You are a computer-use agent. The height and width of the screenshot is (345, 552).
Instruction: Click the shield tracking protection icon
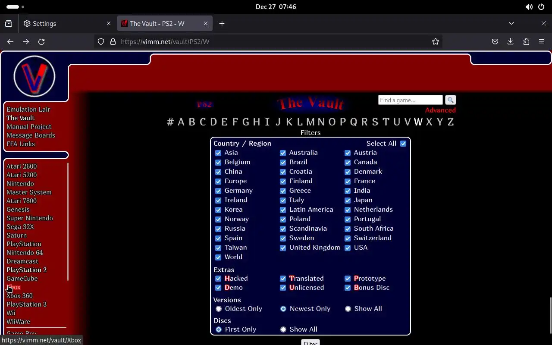click(x=101, y=41)
